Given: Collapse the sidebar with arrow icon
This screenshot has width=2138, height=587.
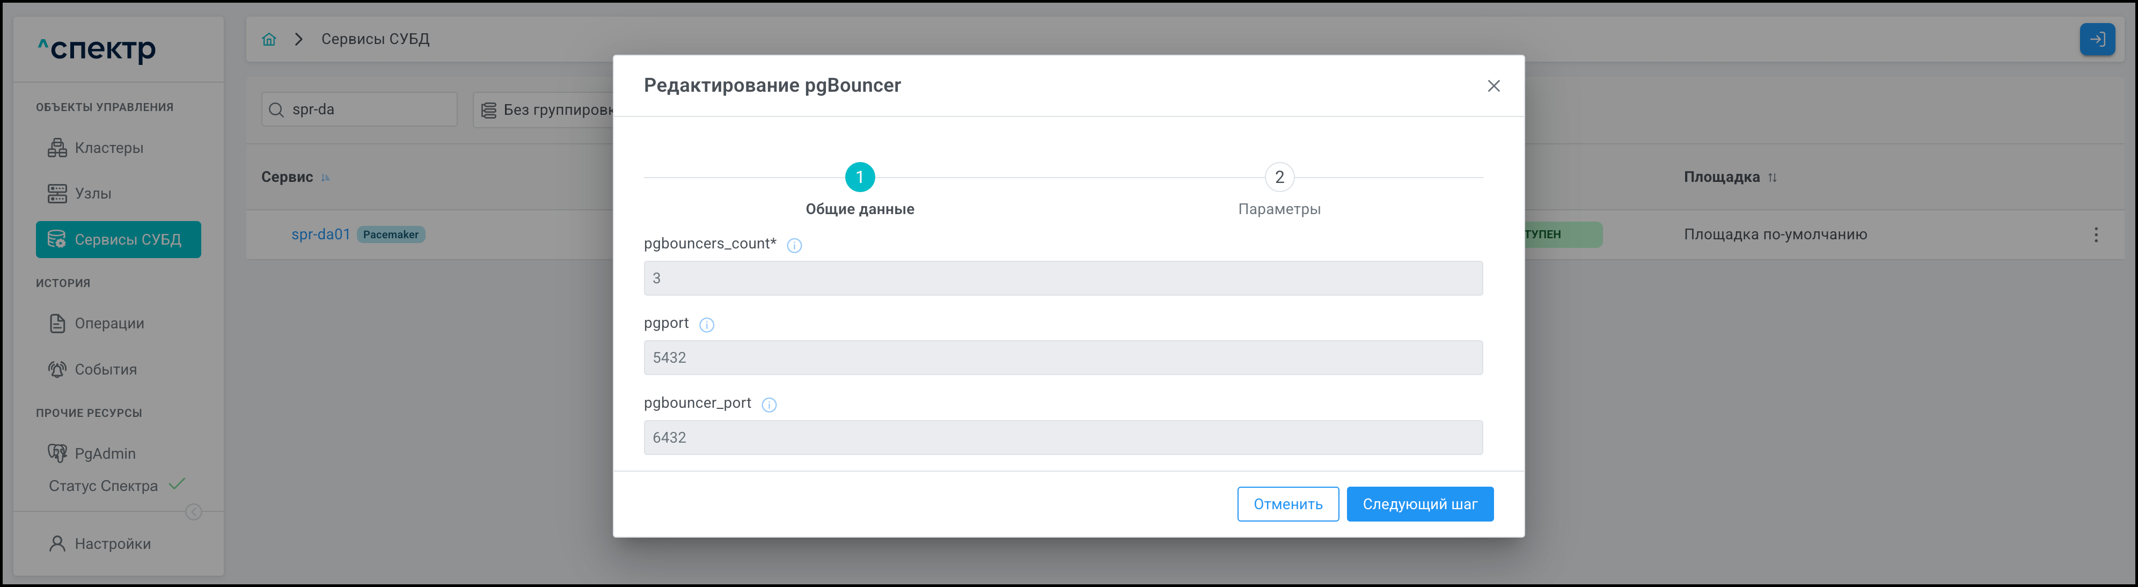Looking at the screenshot, I should (193, 511).
